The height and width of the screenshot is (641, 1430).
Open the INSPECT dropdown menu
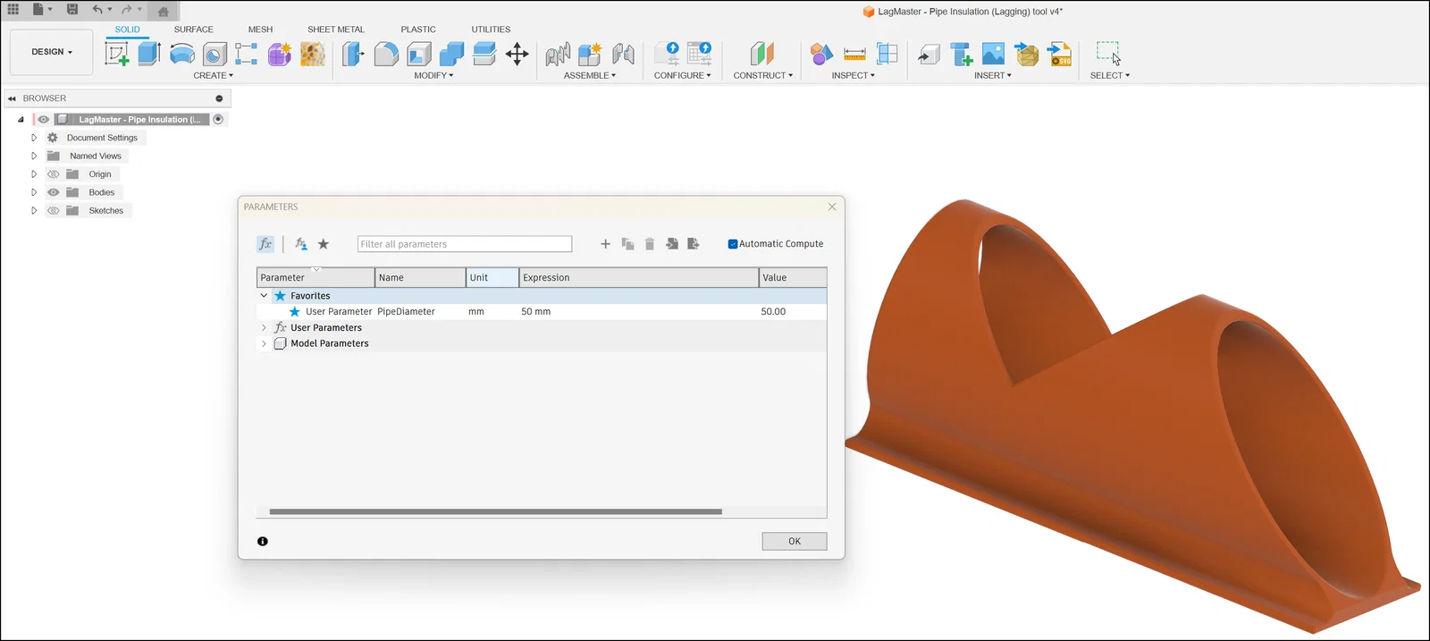click(853, 75)
